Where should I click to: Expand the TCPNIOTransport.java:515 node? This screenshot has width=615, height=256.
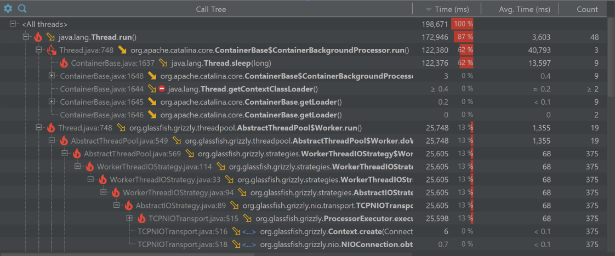pos(129,218)
